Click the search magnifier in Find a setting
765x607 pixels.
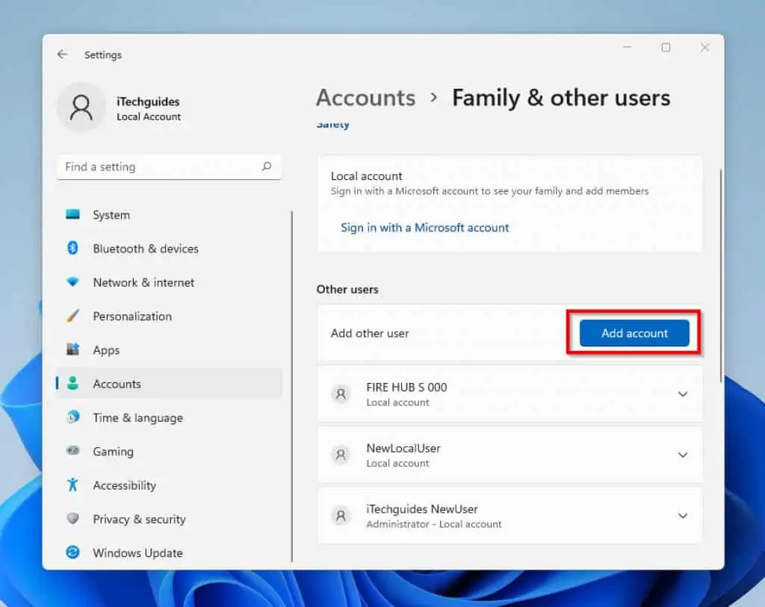click(267, 166)
